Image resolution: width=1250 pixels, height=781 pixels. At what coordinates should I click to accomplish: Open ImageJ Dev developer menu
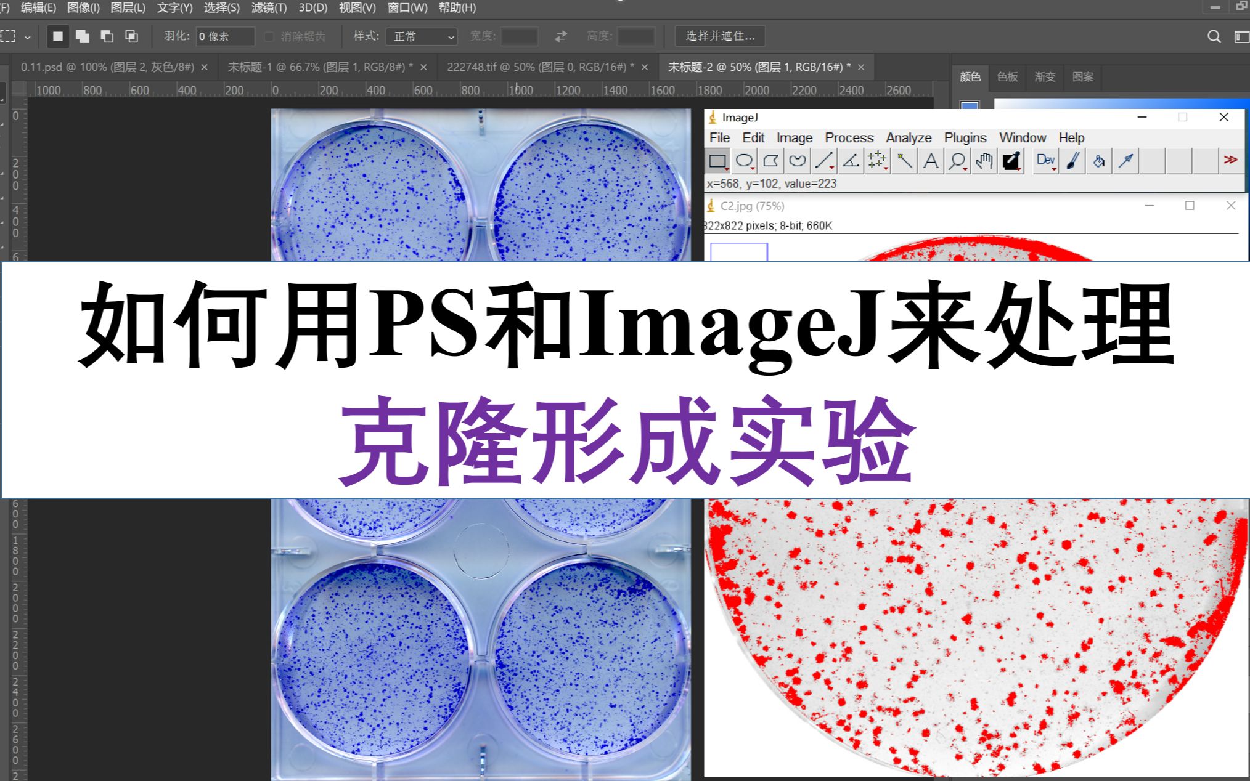(1045, 161)
